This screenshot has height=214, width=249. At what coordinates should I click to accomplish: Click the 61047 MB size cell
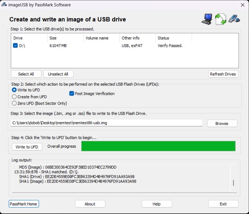58,46
